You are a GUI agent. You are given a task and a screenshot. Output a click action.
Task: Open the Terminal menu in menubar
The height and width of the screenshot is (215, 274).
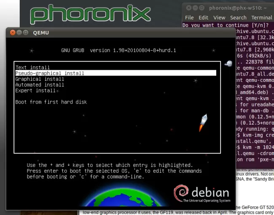pyautogui.click(x=261, y=18)
